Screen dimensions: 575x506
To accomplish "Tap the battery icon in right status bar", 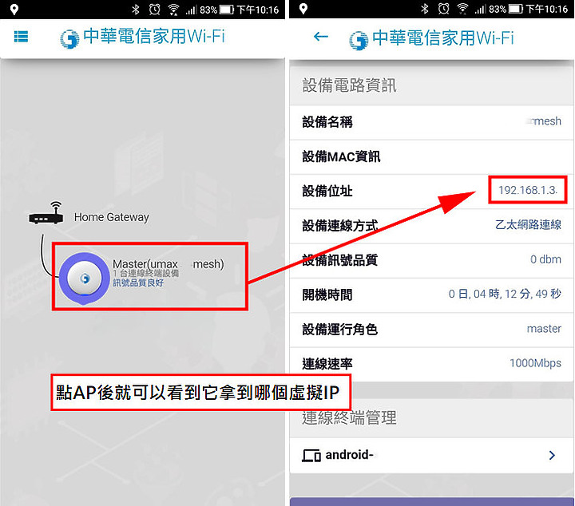I will (x=515, y=9).
